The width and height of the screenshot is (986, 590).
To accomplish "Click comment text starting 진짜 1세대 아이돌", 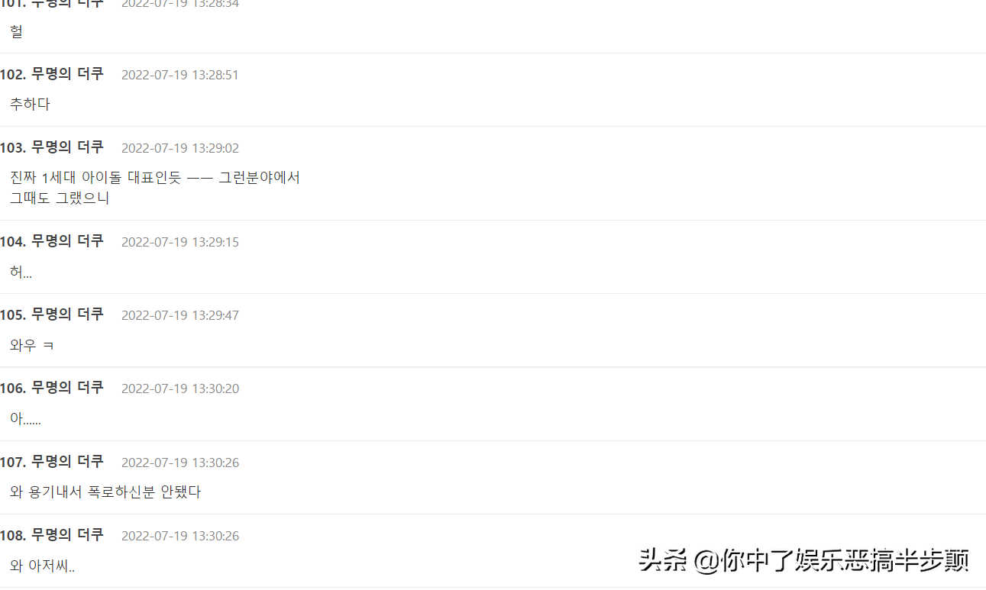I will 155,188.
